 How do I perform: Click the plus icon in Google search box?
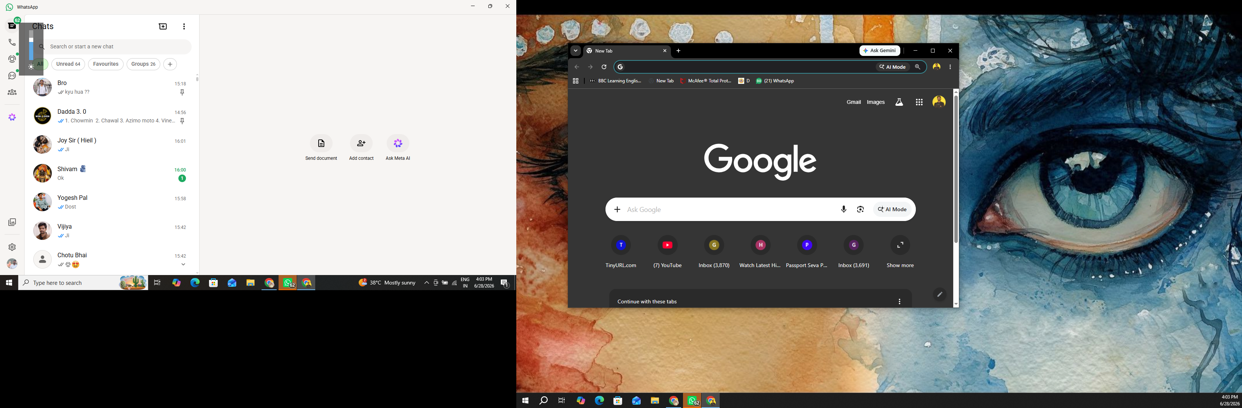coord(617,210)
